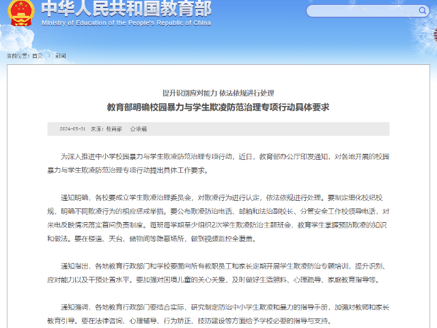This screenshot has width=437, height=328.
Task: Click the 来源 label in the info bar
Action: (x=96, y=128)
